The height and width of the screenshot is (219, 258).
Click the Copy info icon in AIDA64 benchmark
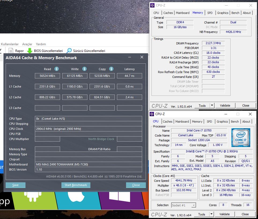[111, 69]
